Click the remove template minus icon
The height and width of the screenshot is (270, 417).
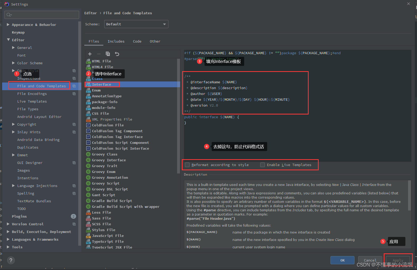coord(99,54)
